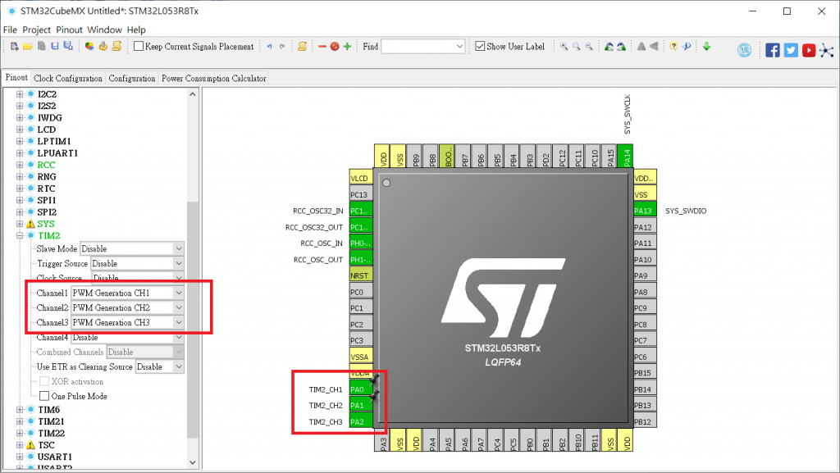This screenshot has height=473, width=840.
Task: Expand the SYS tree node
Action: pyautogui.click(x=20, y=224)
